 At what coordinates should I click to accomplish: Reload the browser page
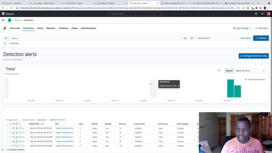(11, 8)
